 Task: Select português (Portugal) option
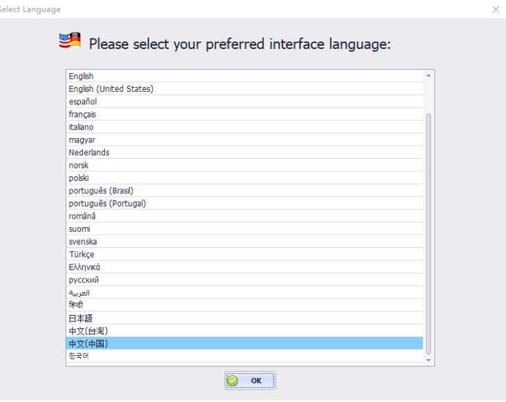click(244, 204)
